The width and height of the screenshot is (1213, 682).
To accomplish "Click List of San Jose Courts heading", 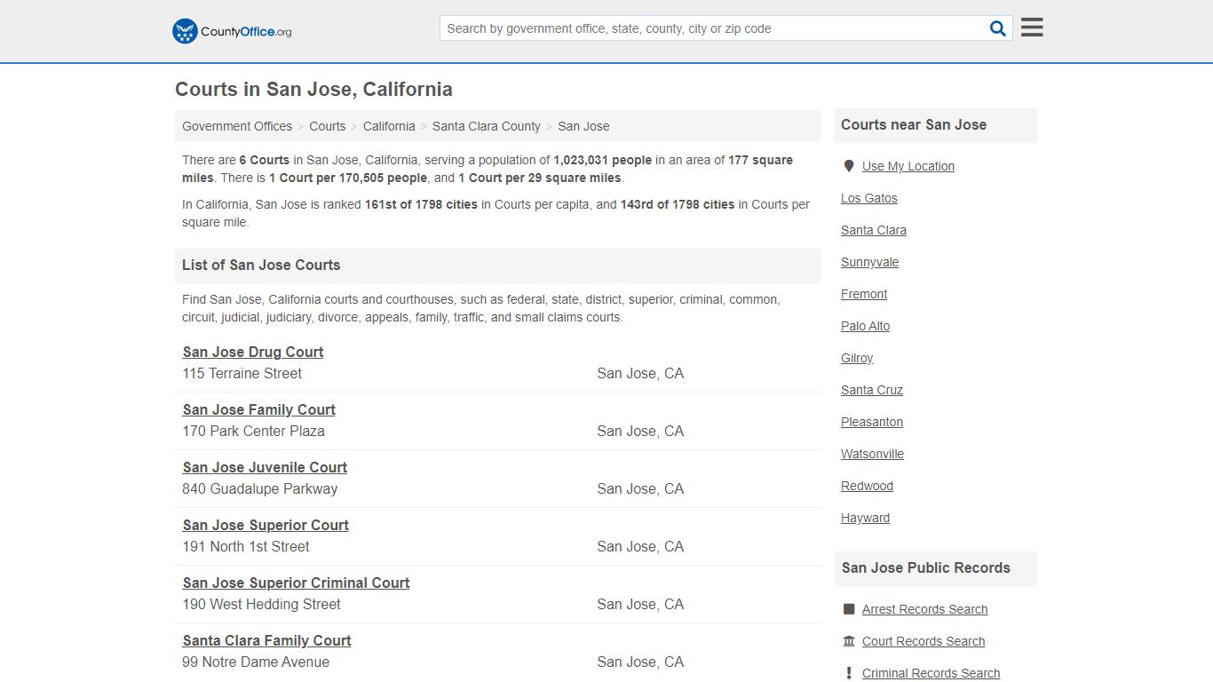I will (261, 265).
